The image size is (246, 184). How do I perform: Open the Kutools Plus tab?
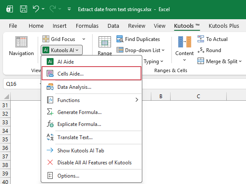(224, 26)
